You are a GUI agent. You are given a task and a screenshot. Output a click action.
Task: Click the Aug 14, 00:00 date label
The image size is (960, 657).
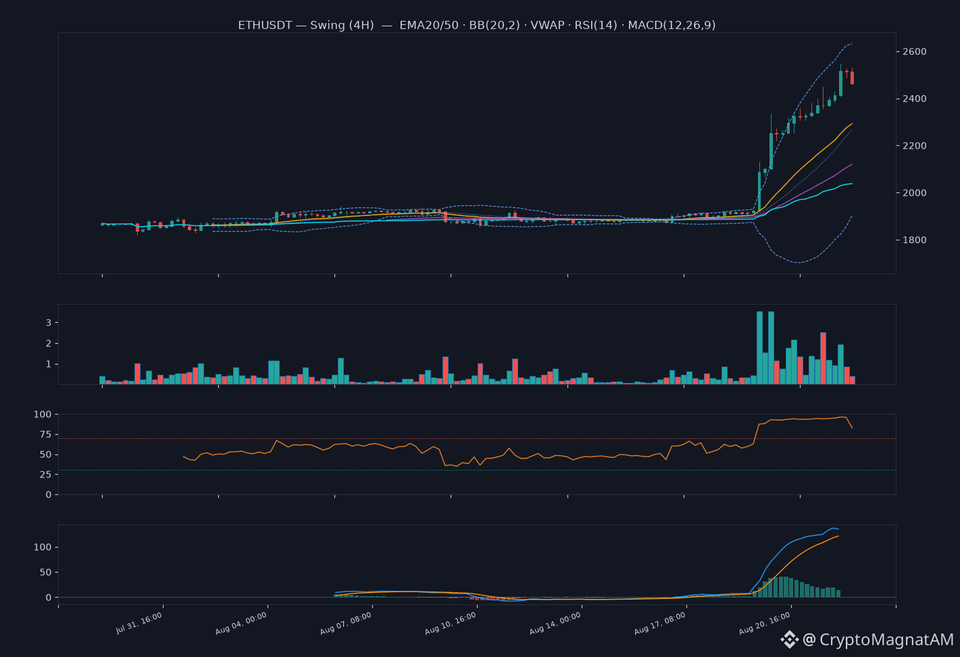click(x=555, y=623)
